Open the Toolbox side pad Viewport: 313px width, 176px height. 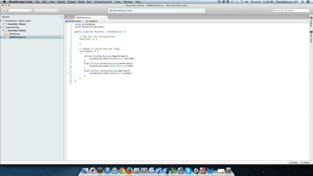(x=311, y=22)
